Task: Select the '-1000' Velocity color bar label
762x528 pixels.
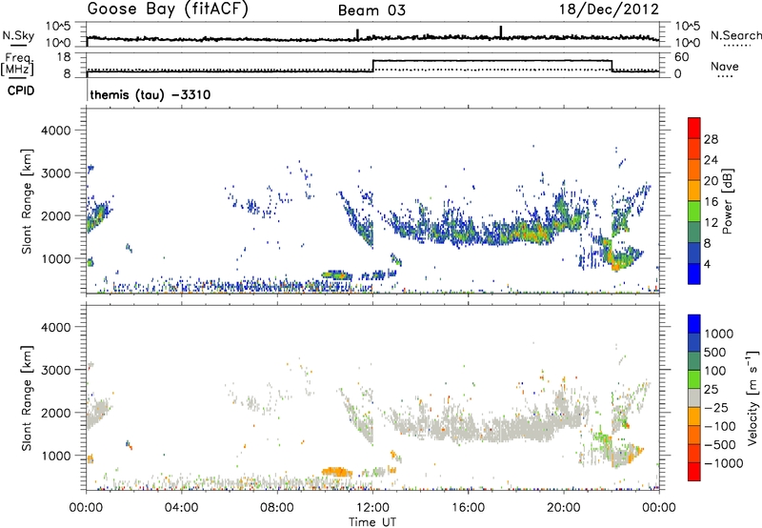Action: click(x=724, y=463)
